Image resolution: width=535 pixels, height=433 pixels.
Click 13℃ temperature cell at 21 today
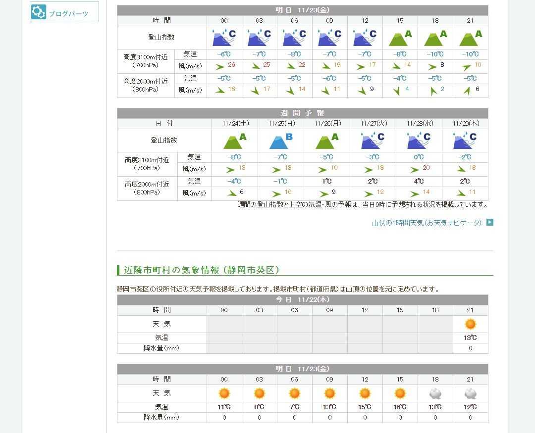coord(470,337)
